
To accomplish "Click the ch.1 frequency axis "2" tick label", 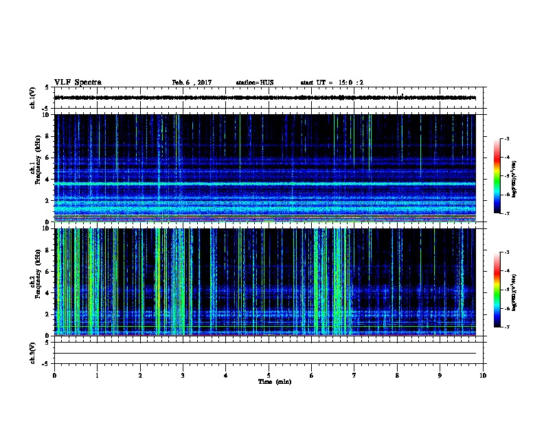I will 48,201.
